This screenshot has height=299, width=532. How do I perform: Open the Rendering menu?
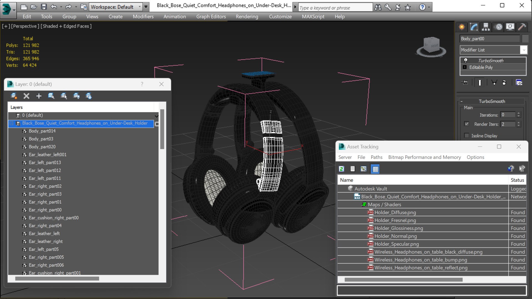pos(247,17)
